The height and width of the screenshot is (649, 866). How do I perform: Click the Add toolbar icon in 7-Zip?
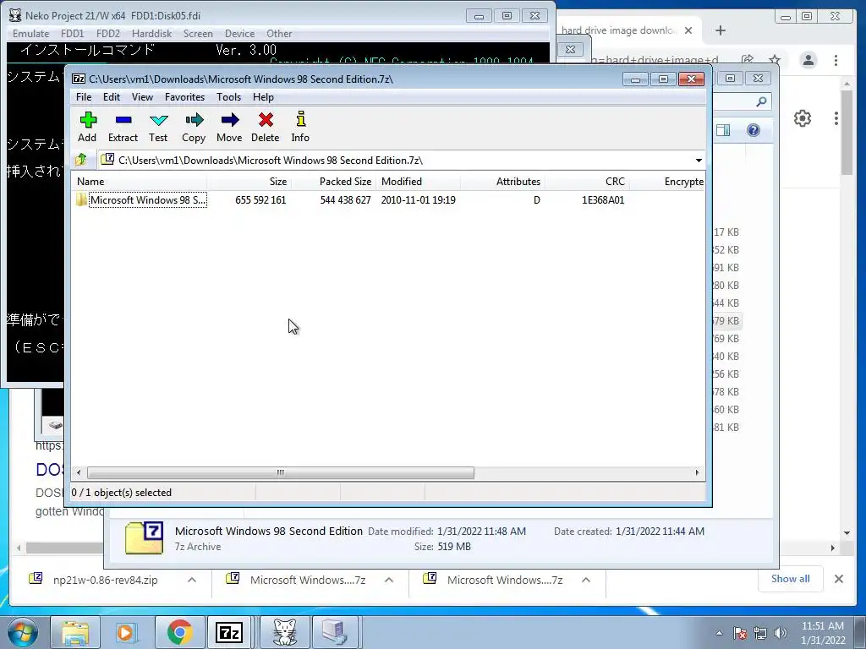tap(87, 127)
